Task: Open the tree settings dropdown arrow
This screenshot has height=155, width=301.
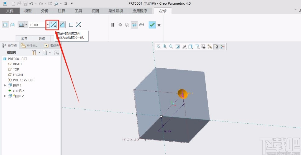Action: [39, 52]
